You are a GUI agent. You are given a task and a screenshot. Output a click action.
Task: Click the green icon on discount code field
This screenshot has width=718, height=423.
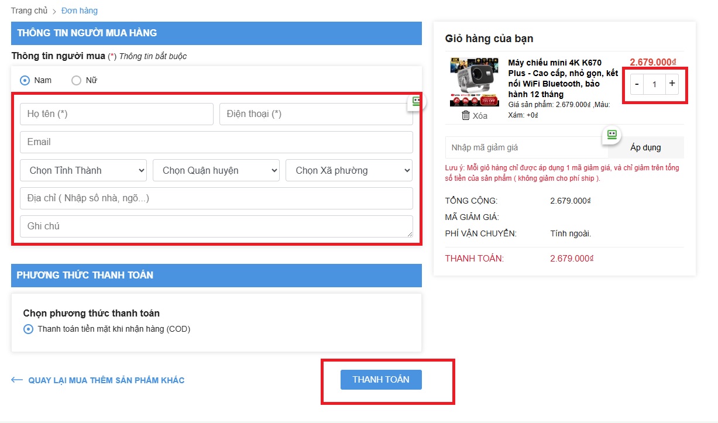[611, 135]
